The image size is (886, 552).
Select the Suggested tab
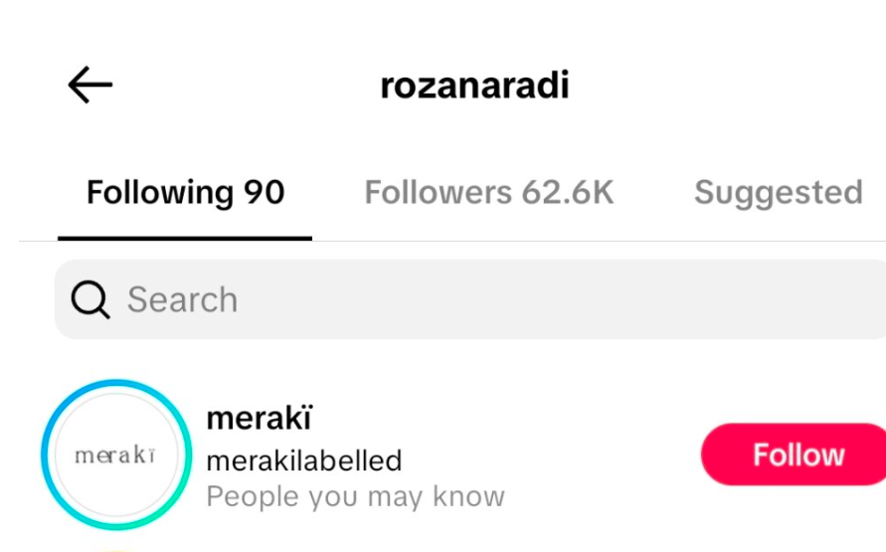pos(778,192)
